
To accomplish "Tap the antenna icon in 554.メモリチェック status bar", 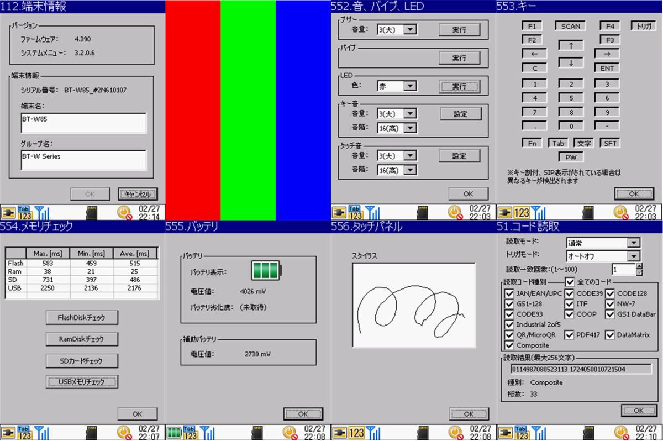I will (x=41, y=433).
